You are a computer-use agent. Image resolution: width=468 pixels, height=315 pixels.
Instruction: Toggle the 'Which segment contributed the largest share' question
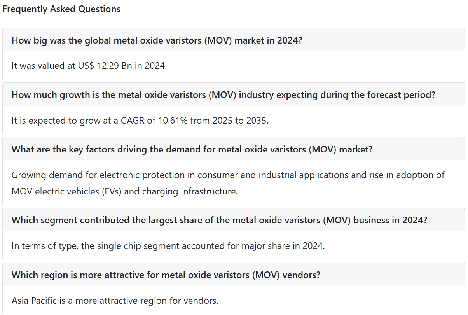coord(234,220)
